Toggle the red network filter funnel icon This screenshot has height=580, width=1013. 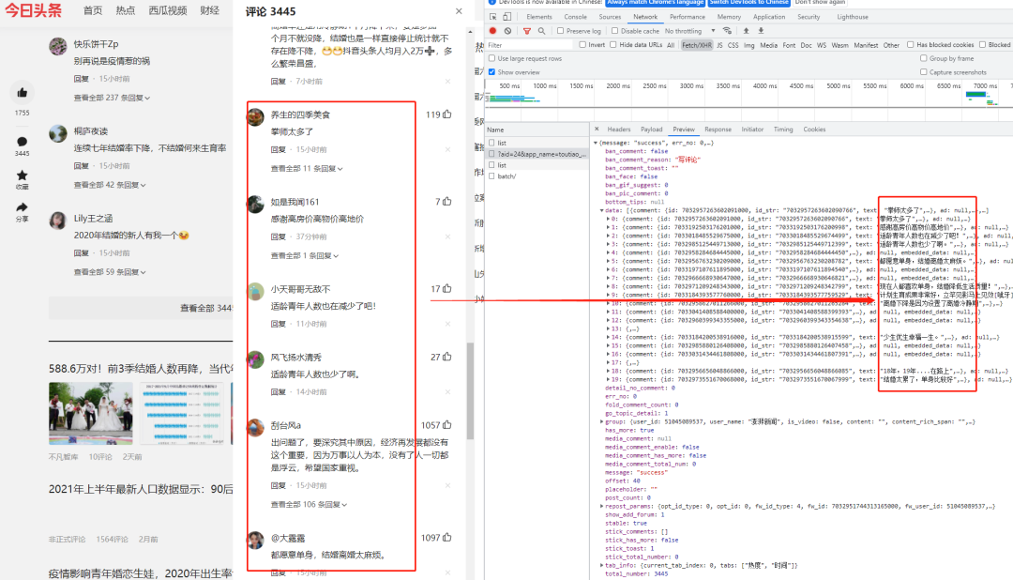pyautogui.click(x=527, y=31)
